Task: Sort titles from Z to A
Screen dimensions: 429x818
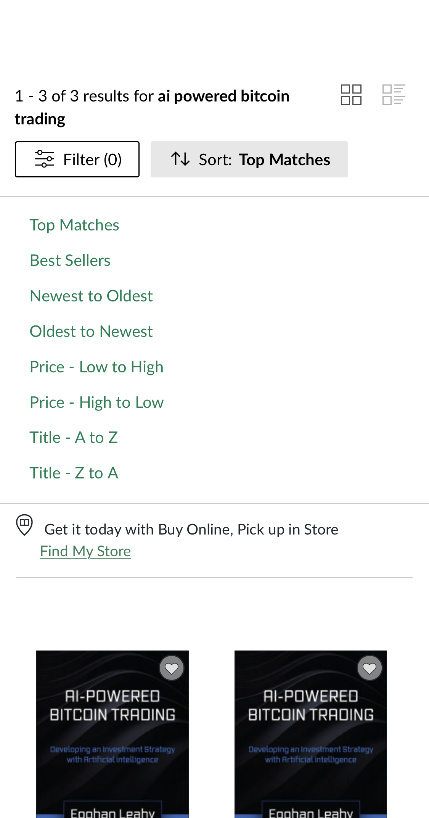Action: [x=74, y=473]
